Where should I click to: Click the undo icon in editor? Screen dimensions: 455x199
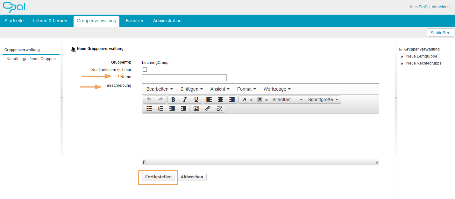pyautogui.click(x=149, y=100)
